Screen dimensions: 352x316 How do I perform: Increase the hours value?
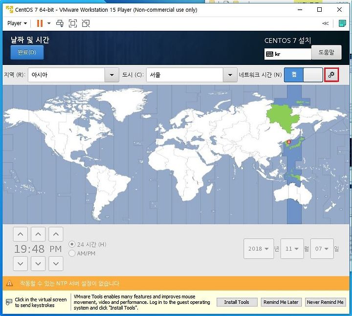coord(21,234)
